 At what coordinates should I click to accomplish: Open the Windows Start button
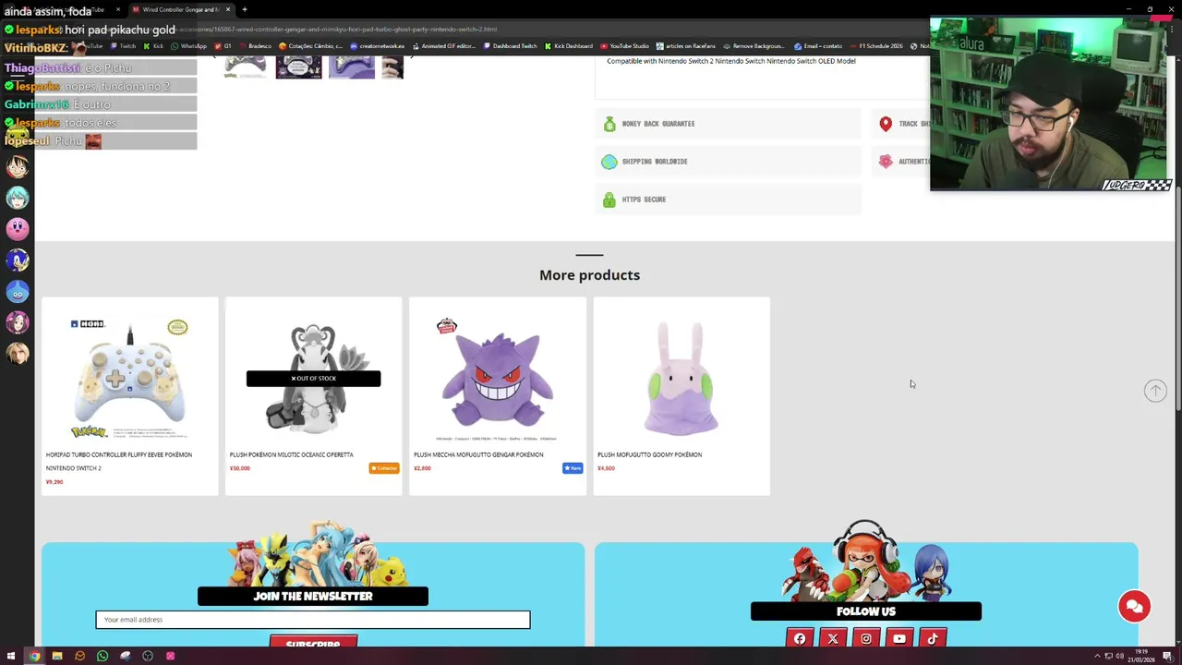[x=11, y=656]
